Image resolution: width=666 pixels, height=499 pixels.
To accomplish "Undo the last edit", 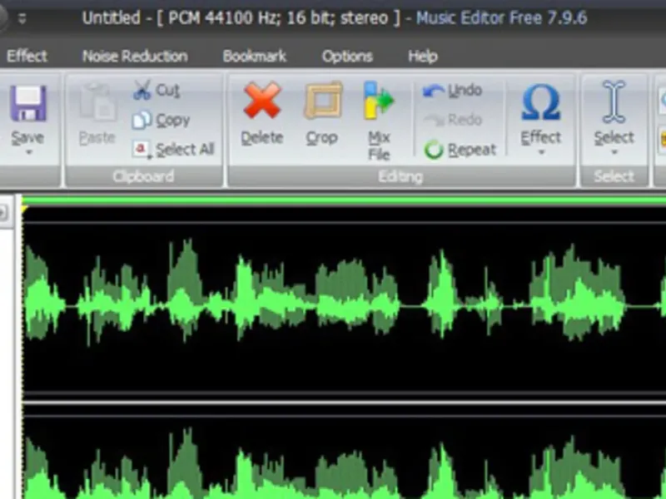I will click(x=453, y=90).
